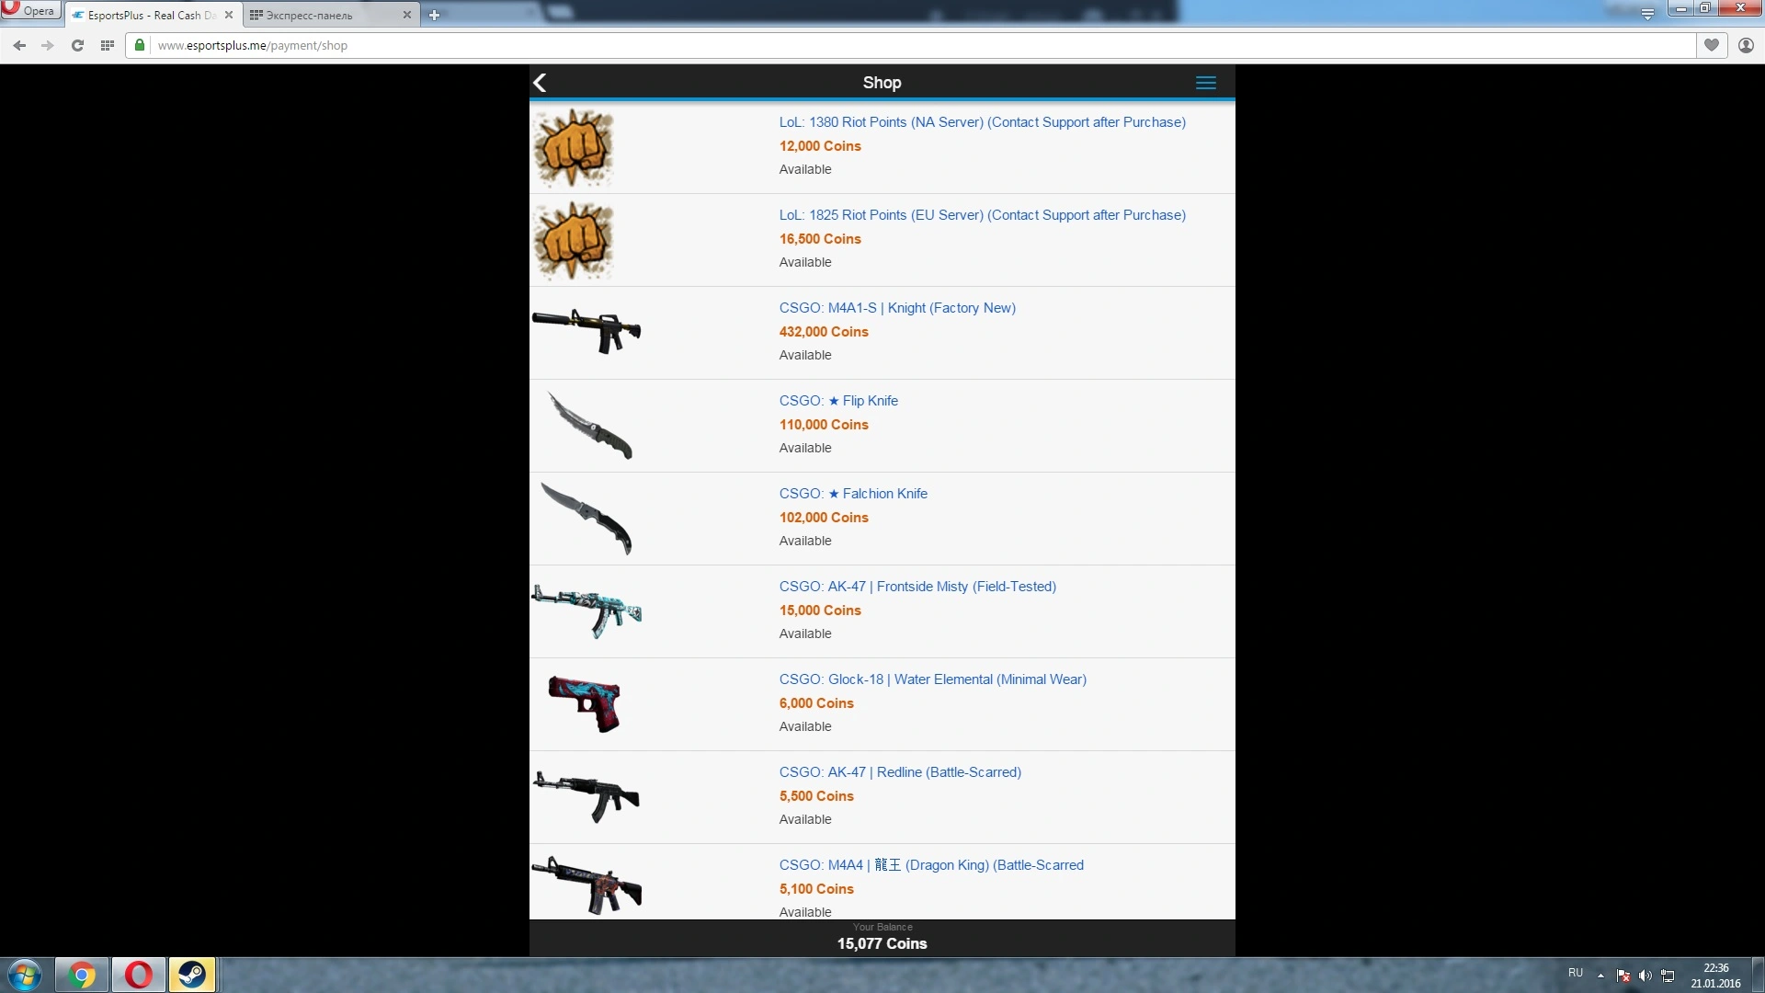This screenshot has height=993, width=1765.
Task: Open the Falchion Knife item link
Action: click(x=853, y=494)
